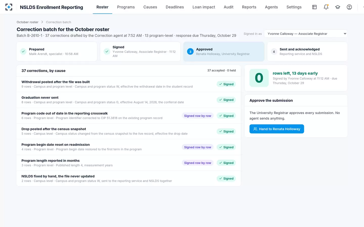Open the Agents tab

coord(271,7)
